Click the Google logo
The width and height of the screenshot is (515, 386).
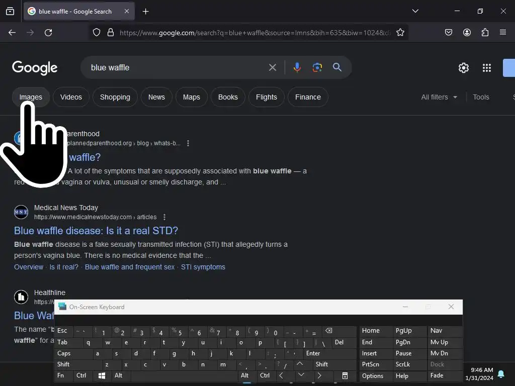[35, 68]
